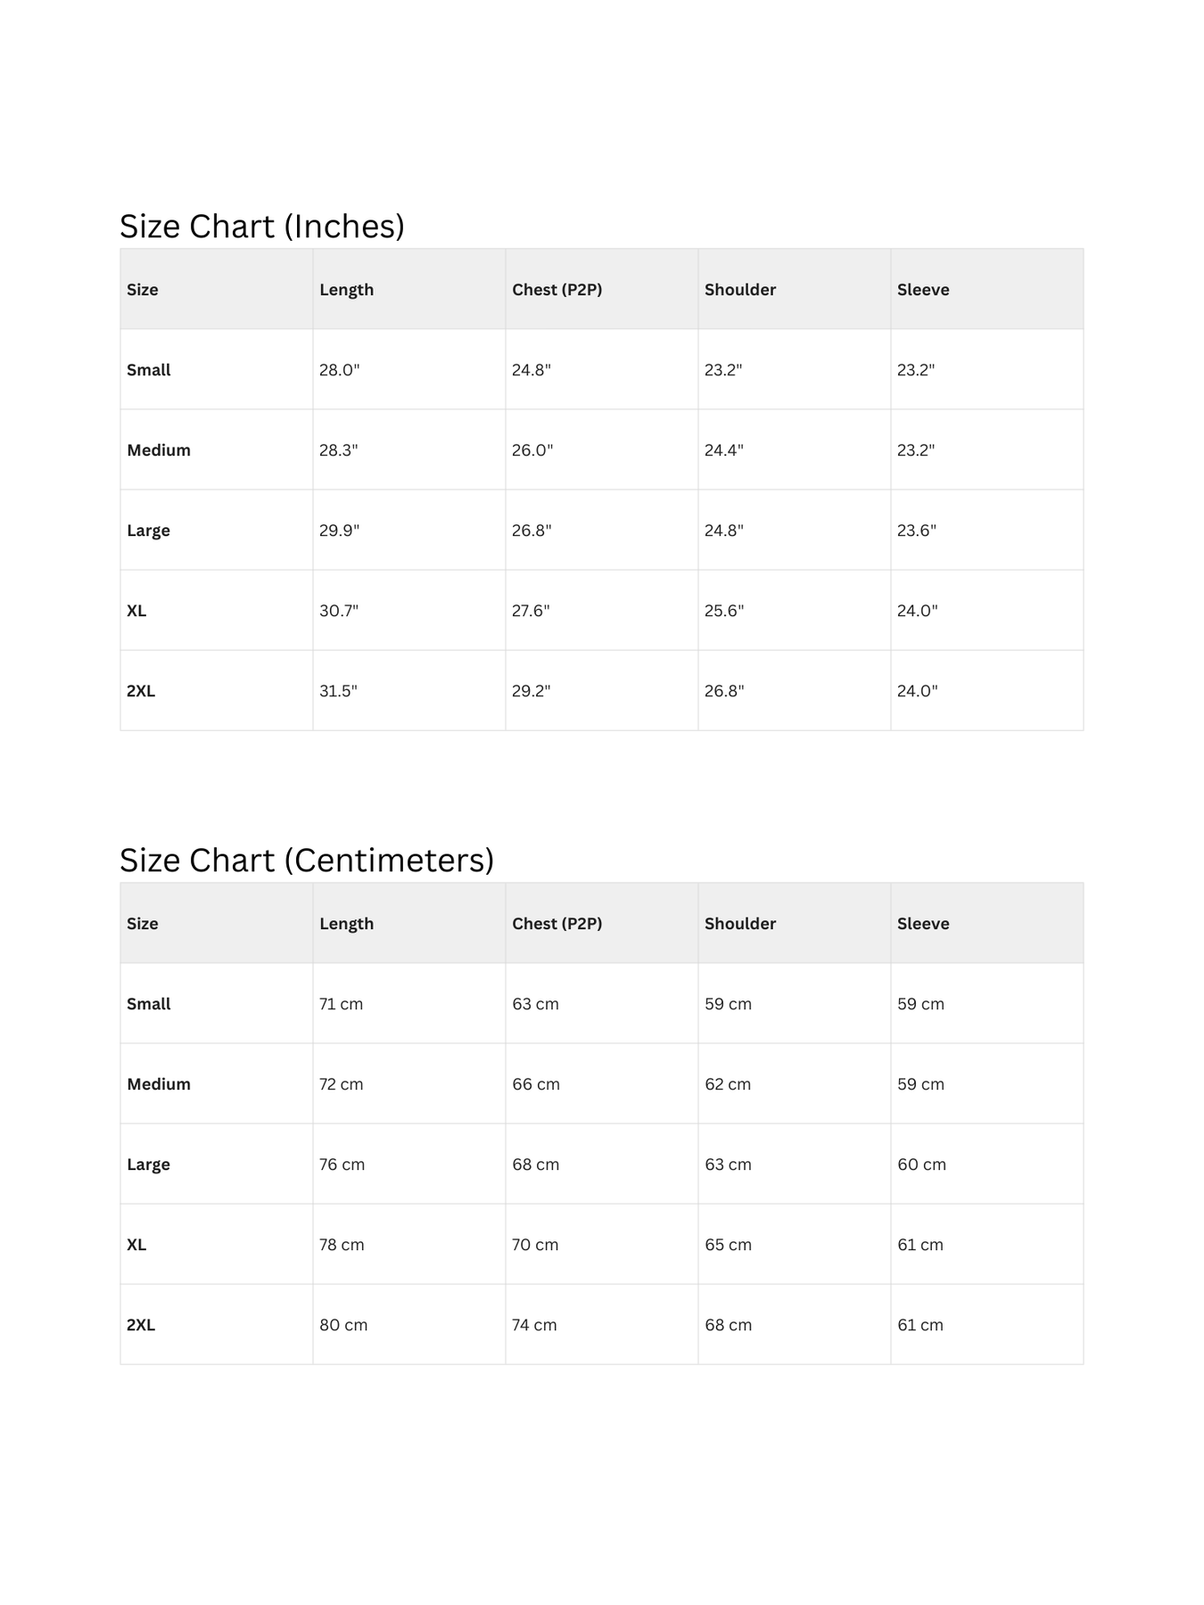Click the 26.0" chest cell for Medium
Image resolution: width=1204 pixels, height=1605 pixels.
532,450
